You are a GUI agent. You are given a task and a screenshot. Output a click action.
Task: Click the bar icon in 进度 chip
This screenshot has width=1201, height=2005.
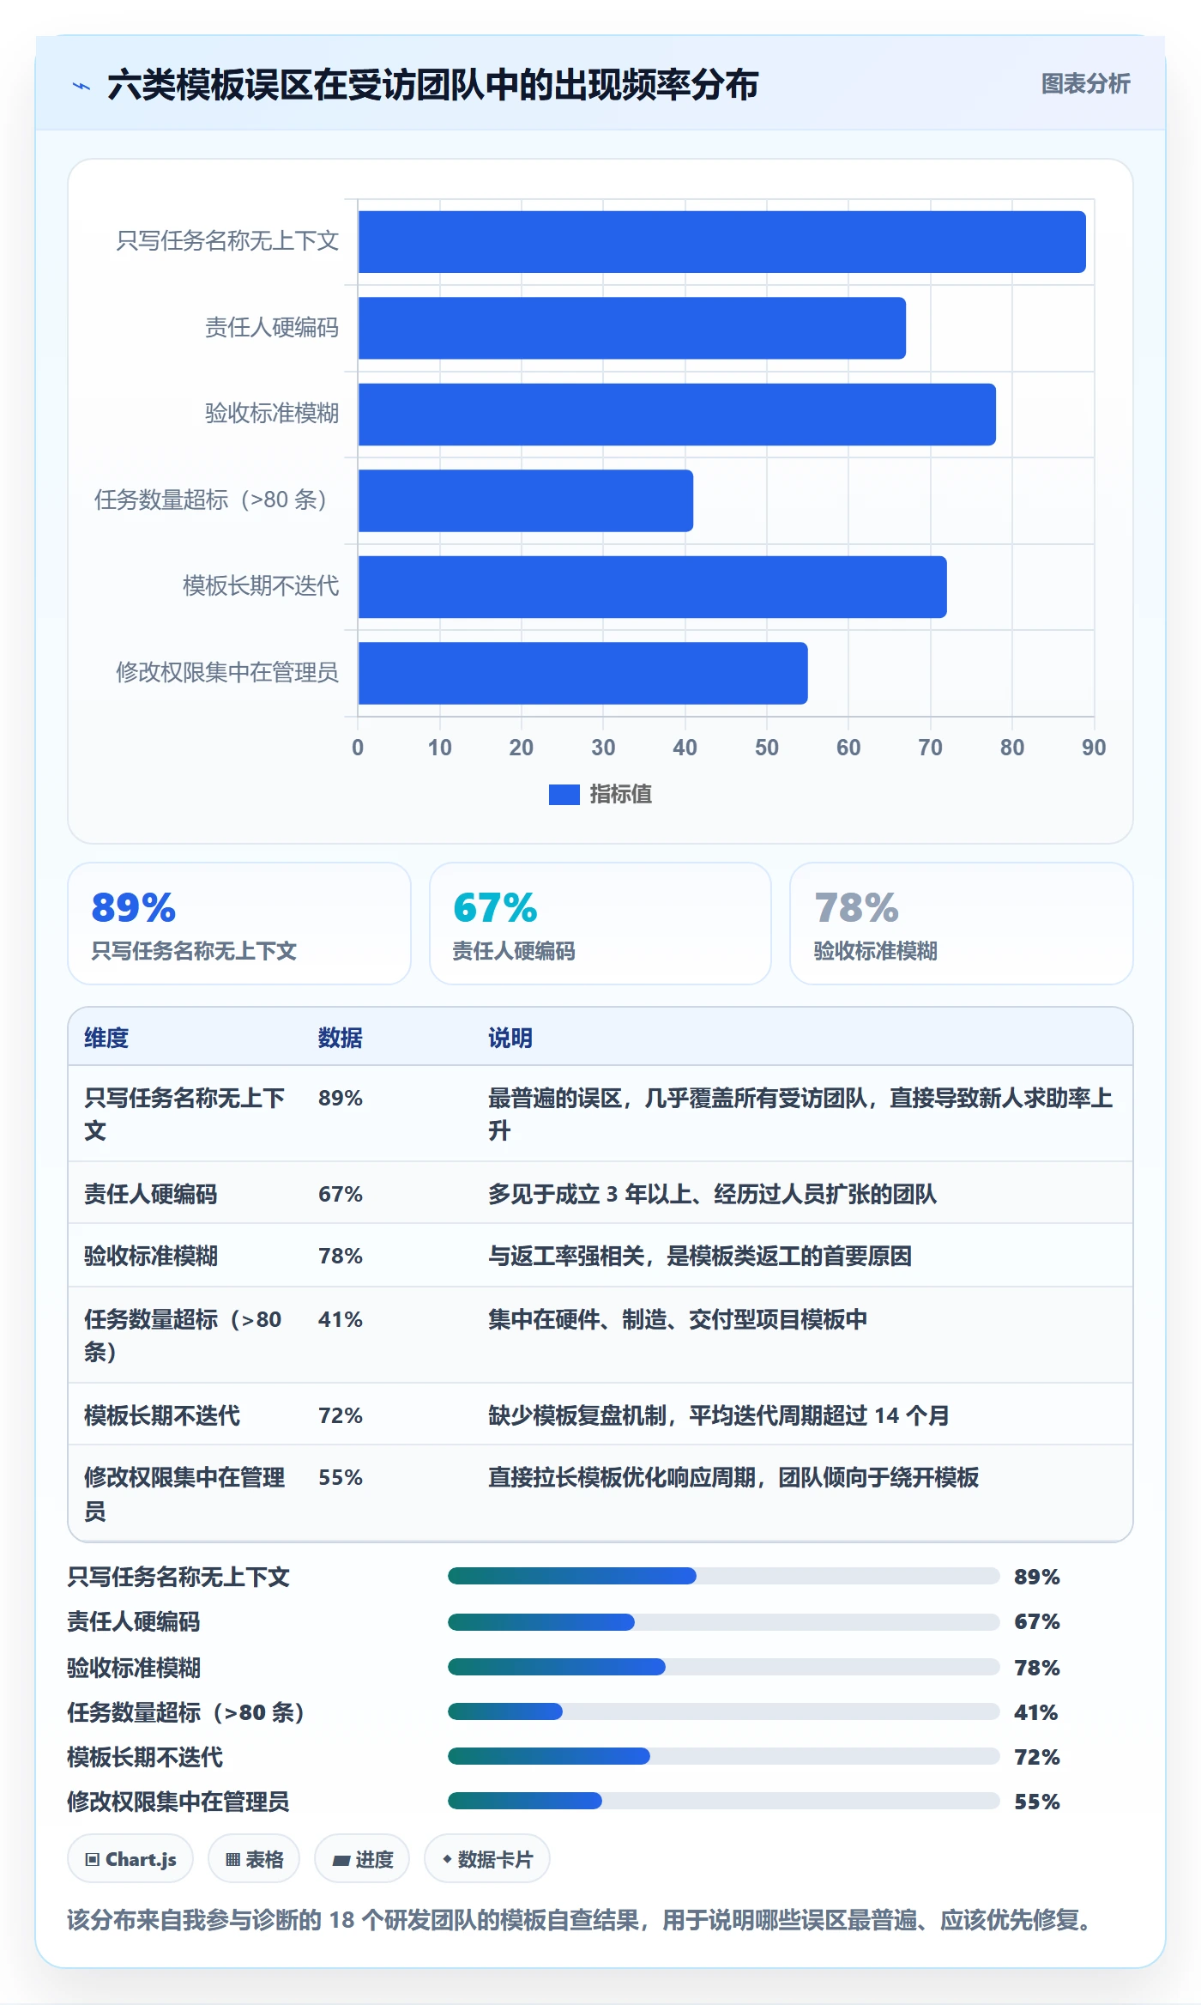click(341, 1861)
